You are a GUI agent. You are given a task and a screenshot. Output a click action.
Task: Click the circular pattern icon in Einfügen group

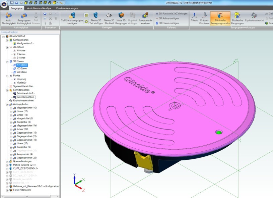86,22
